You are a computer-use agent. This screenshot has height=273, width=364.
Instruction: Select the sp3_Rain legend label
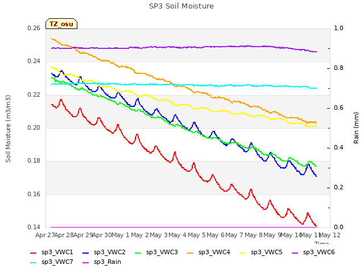pyautogui.click(x=107, y=262)
